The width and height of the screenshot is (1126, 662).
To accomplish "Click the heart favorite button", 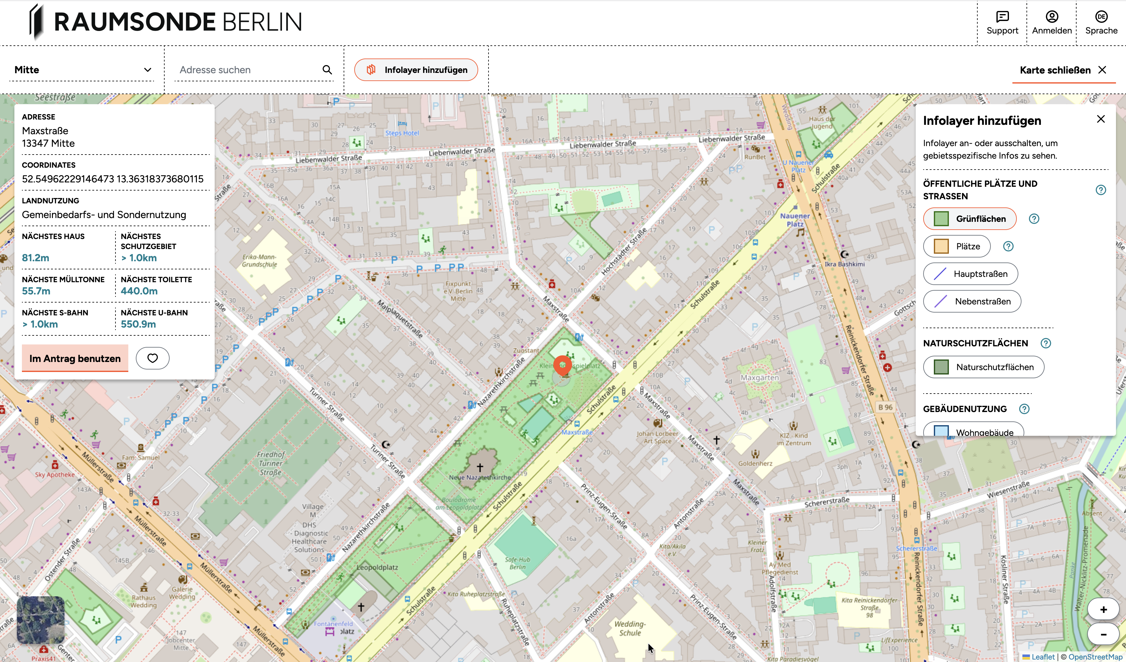I will (x=152, y=358).
